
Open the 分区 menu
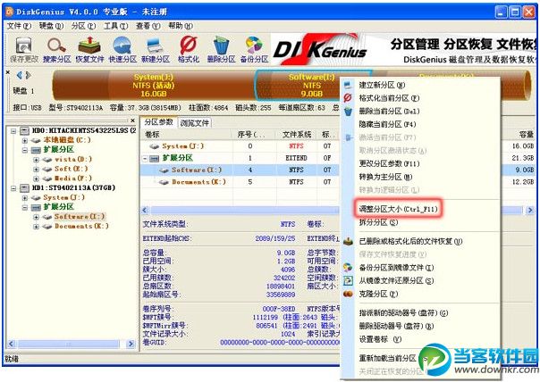click(83, 26)
